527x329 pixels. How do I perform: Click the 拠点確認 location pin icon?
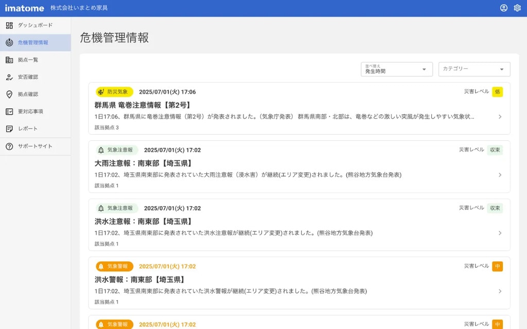pyautogui.click(x=9, y=94)
